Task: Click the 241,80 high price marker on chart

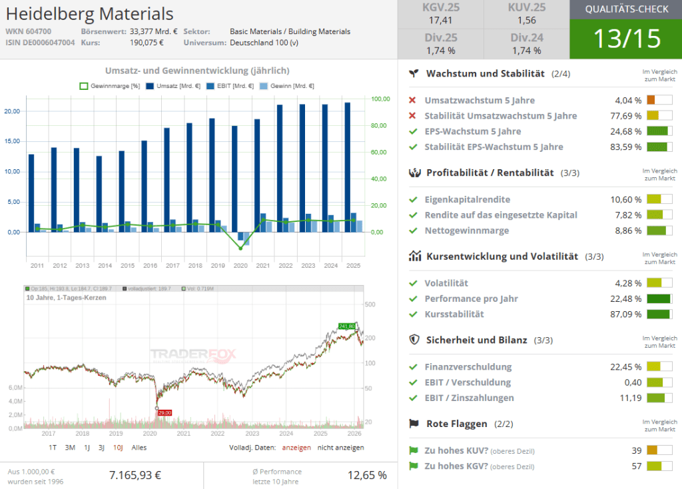Action: coord(346,326)
